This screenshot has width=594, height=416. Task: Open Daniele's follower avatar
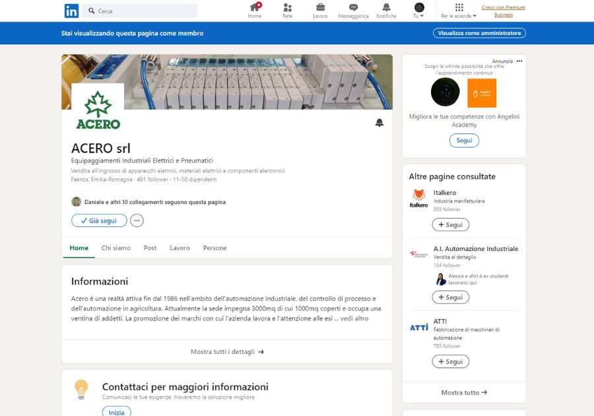pos(76,201)
